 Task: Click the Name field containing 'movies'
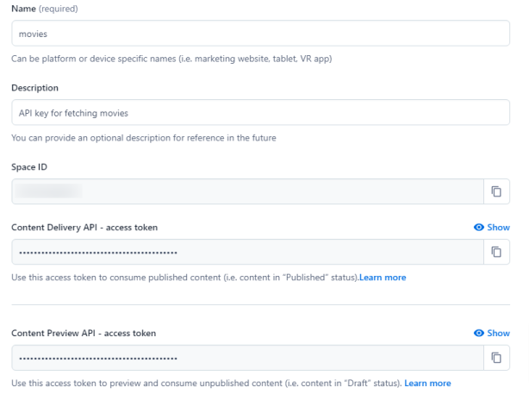coord(260,33)
